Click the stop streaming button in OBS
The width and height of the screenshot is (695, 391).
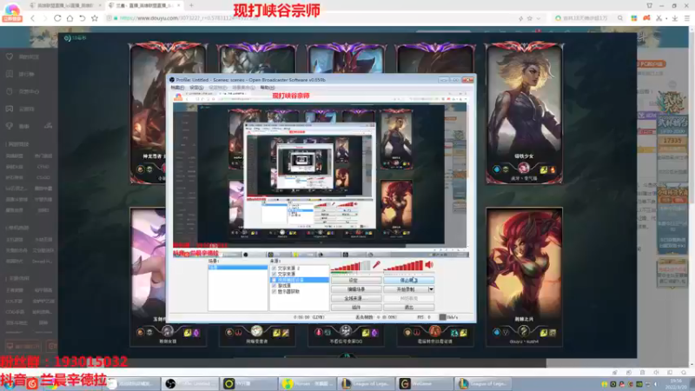tap(408, 280)
